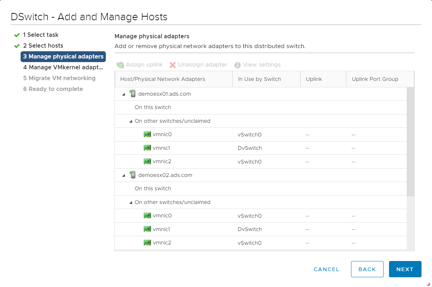Screen dimensions: 432x287
Task: Select the demoesx02.ads.com host name
Action: (x=165, y=175)
